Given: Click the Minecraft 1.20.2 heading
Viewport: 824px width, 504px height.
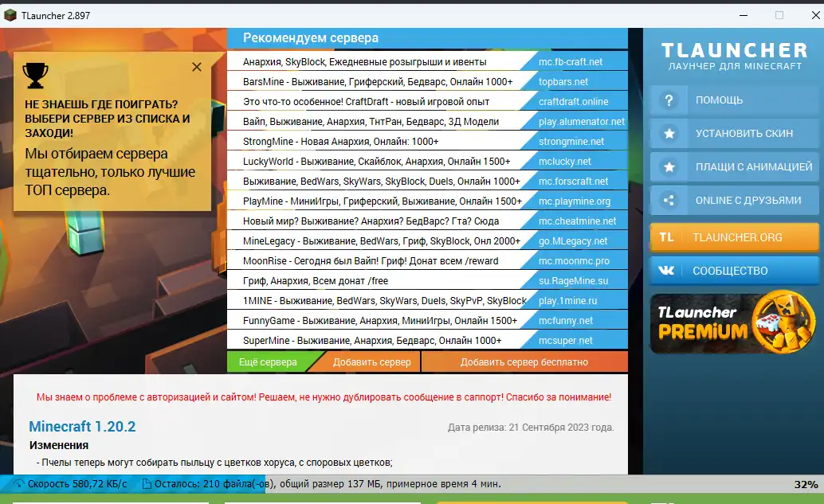Looking at the screenshot, I should coord(82,426).
